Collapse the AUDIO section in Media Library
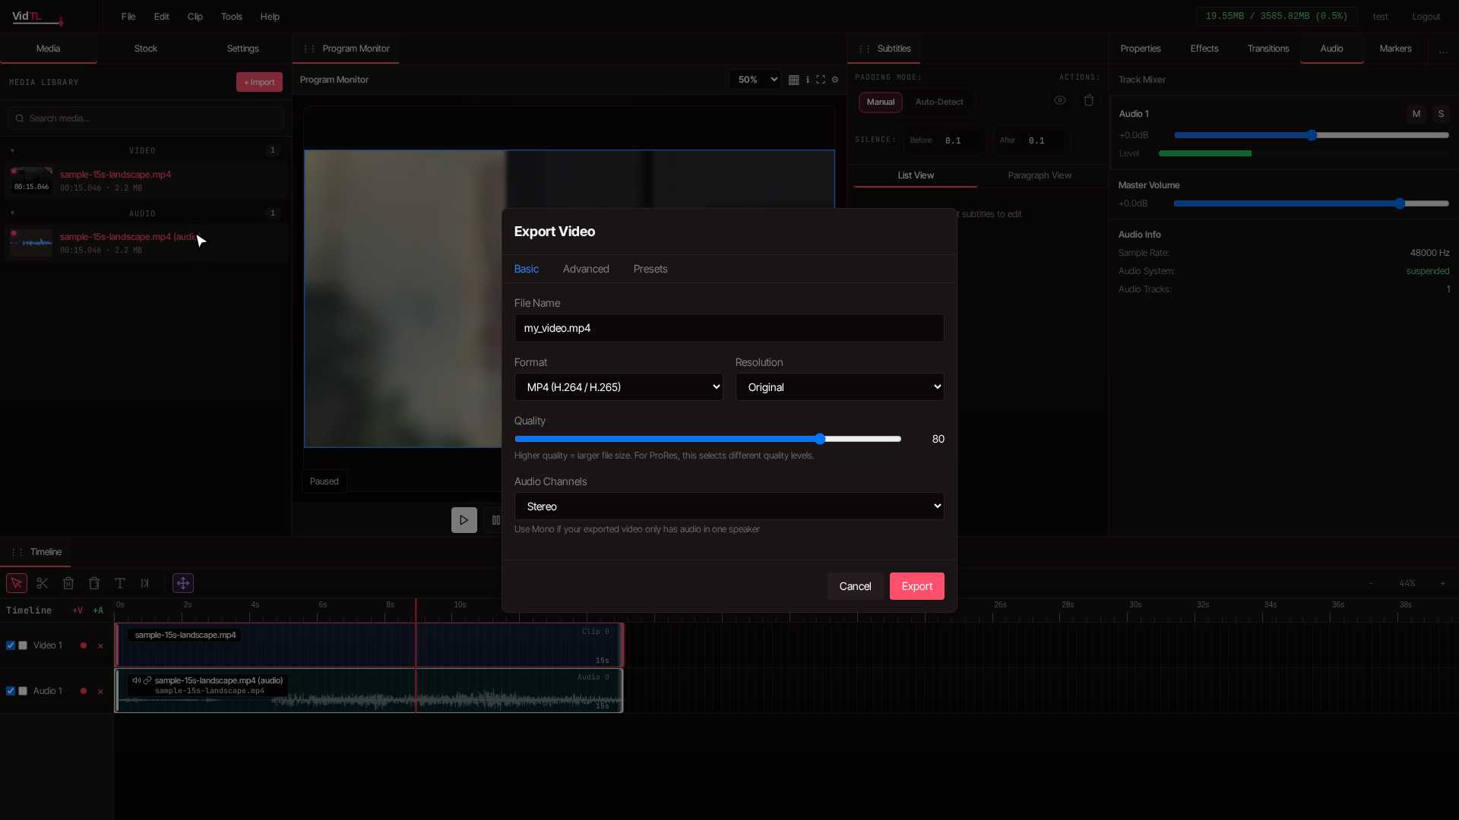 click(12, 213)
